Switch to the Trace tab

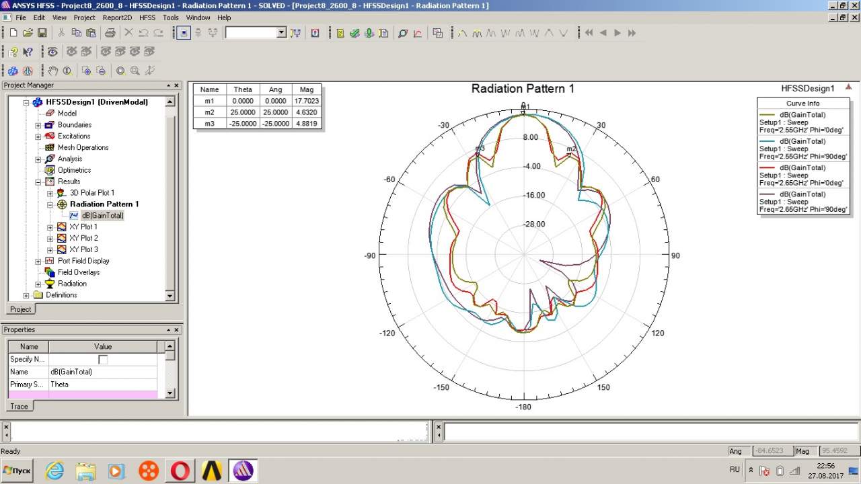pos(19,406)
